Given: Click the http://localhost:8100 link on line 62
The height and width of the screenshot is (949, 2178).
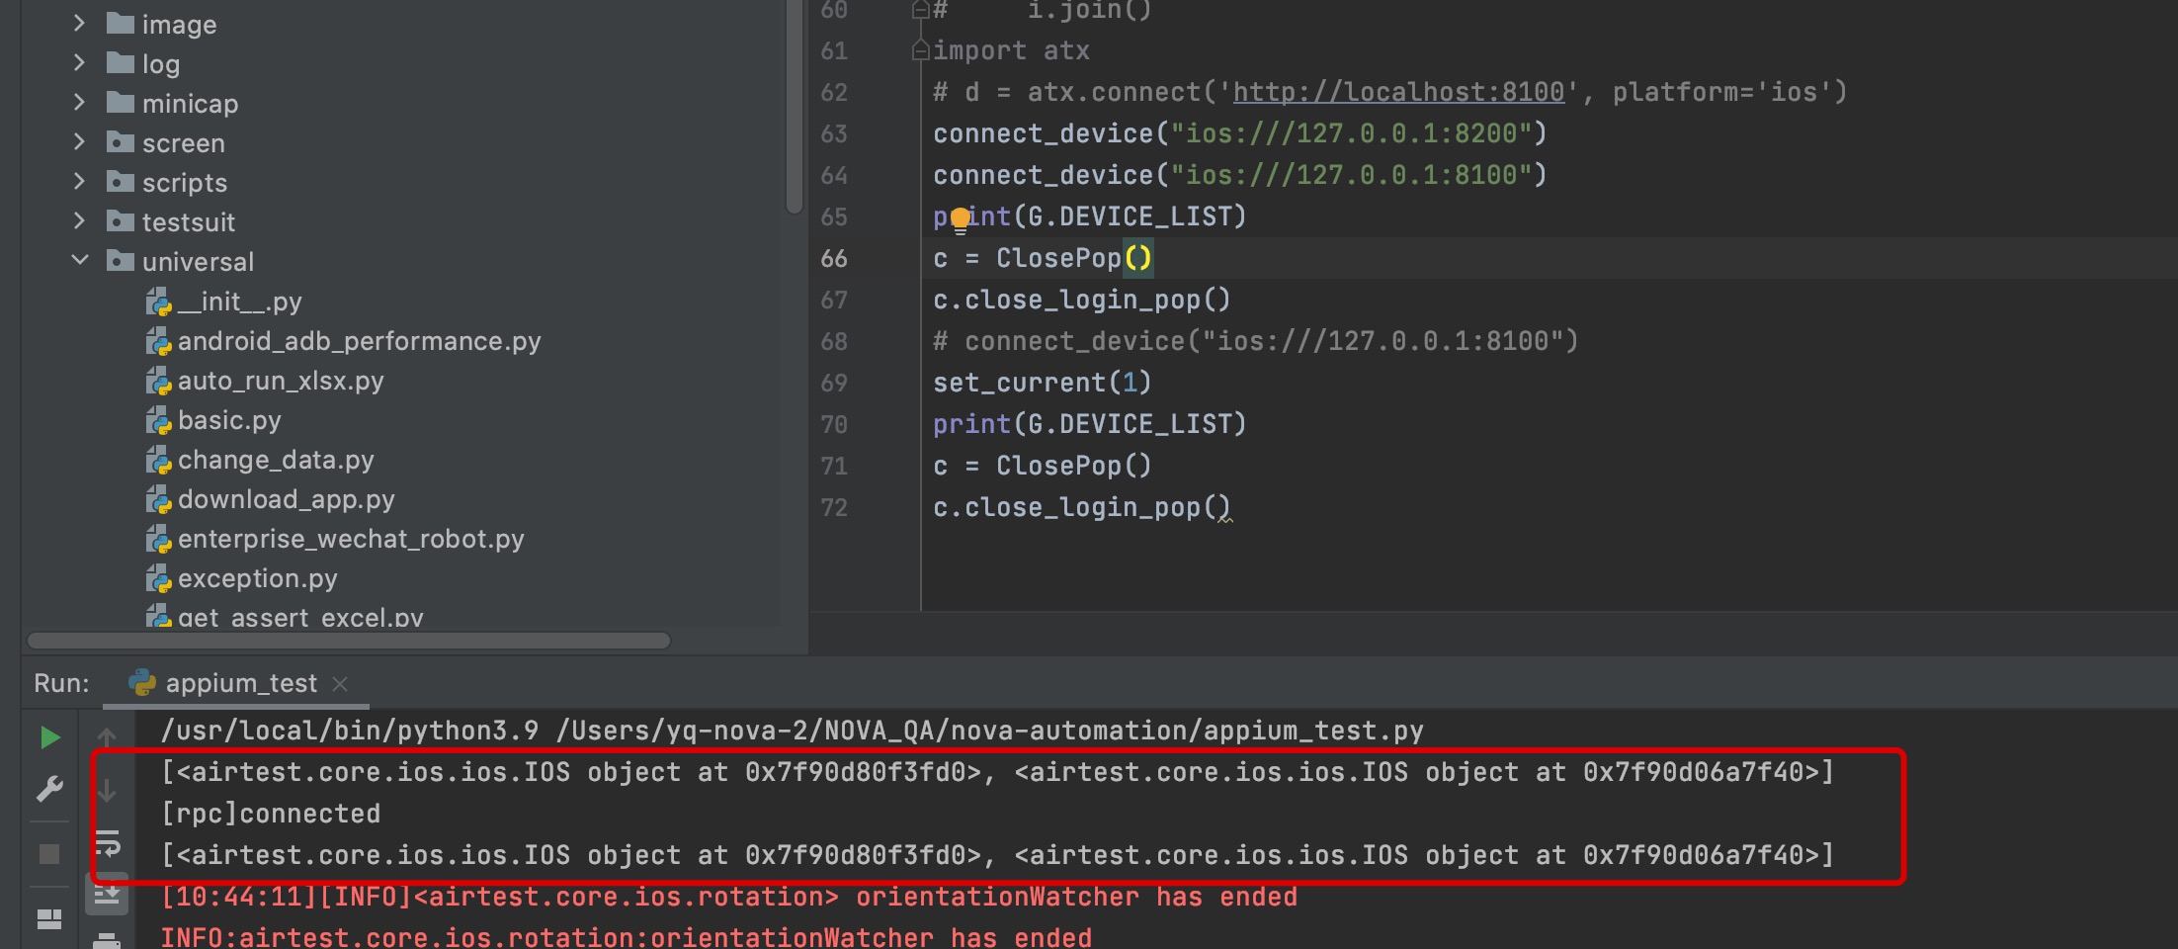Looking at the screenshot, I should [1398, 92].
